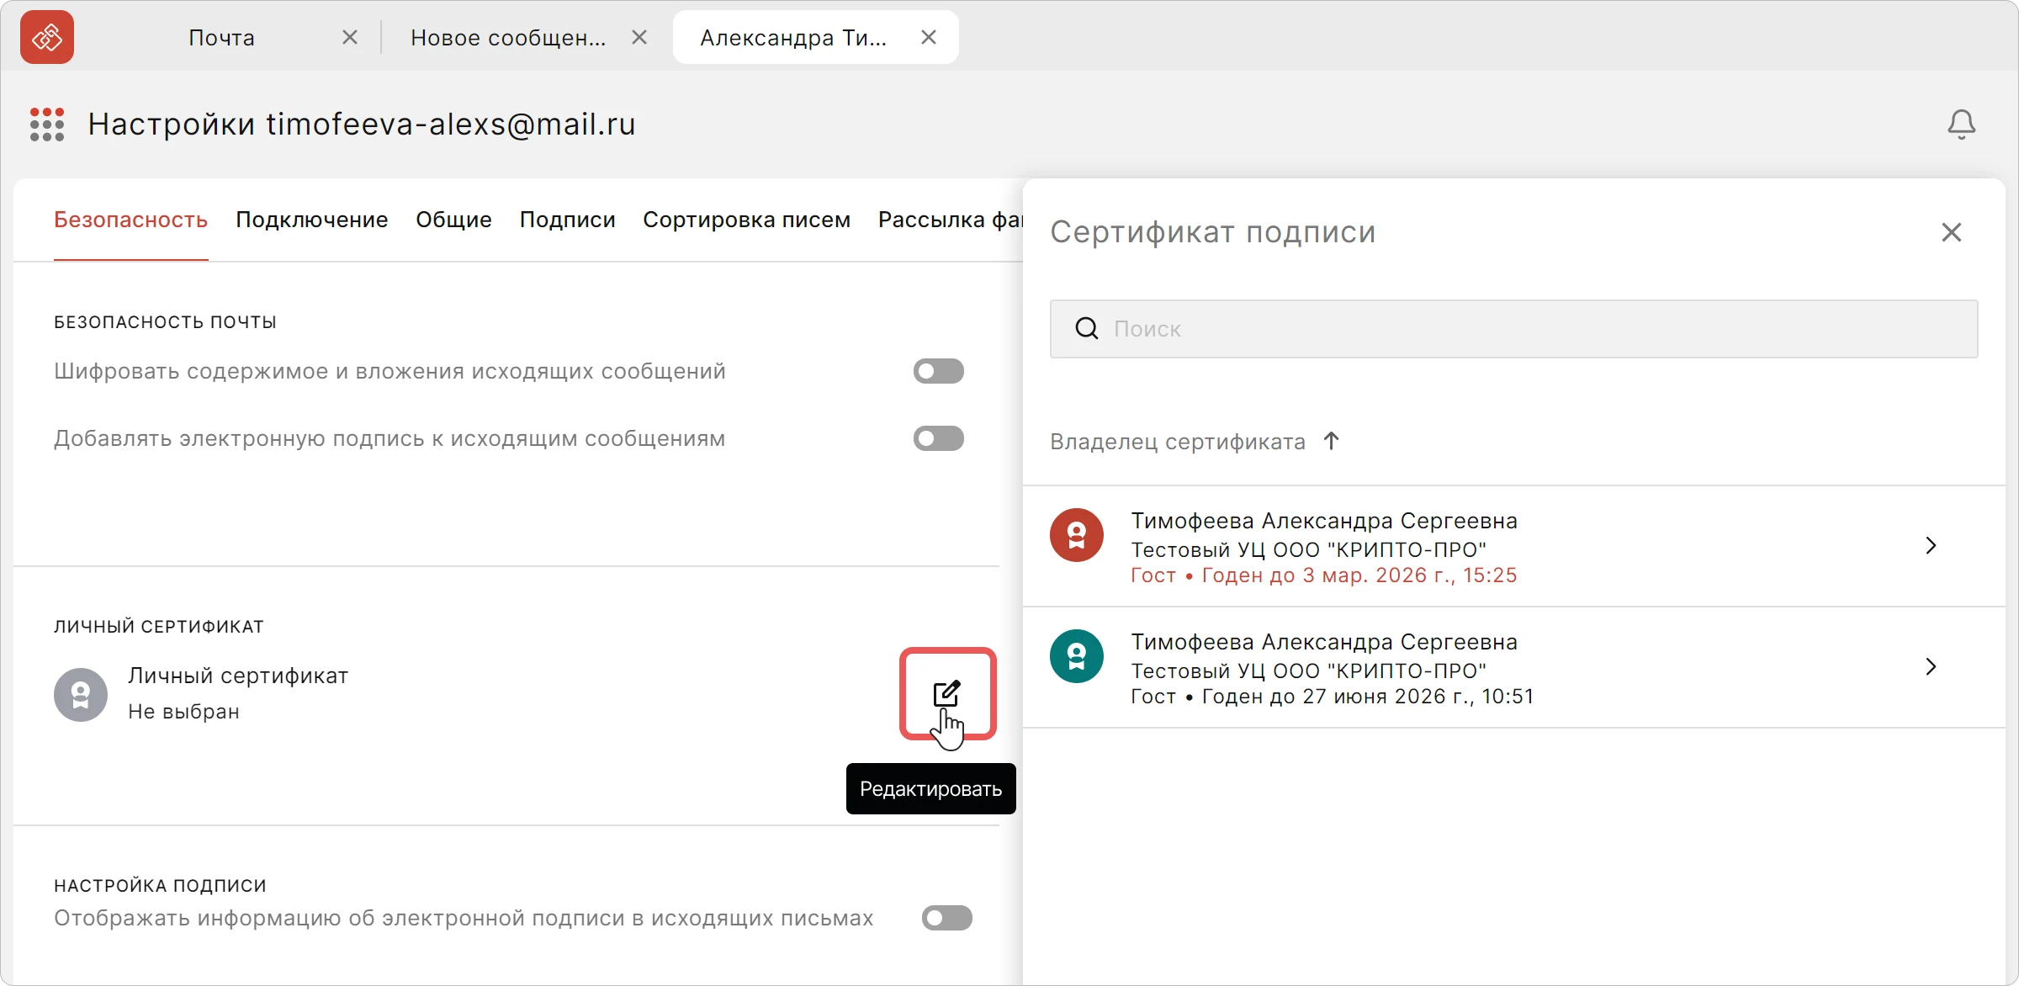Close the Новое сообщение tab
The image size is (2019, 986).
(639, 37)
